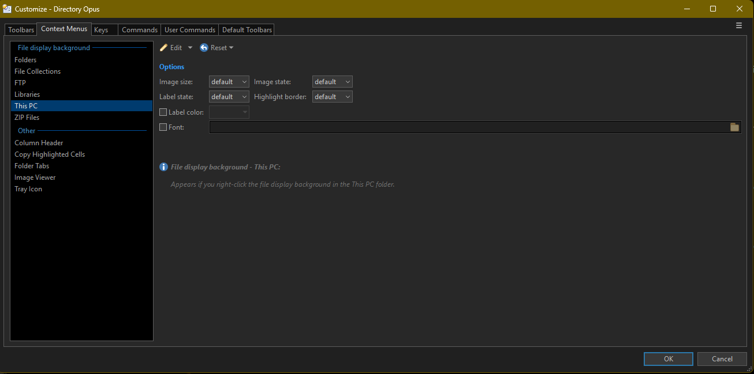Open the Label state dropdown
The height and width of the screenshot is (374, 754).
pyautogui.click(x=229, y=97)
